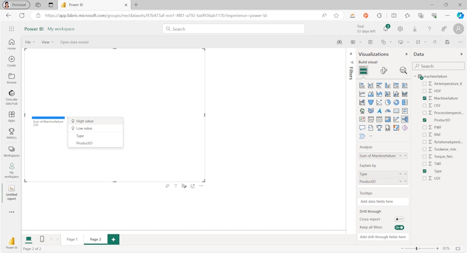Check the Torque_Nm field checkbox
The width and height of the screenshot is (467, 253).
point(425,156)
